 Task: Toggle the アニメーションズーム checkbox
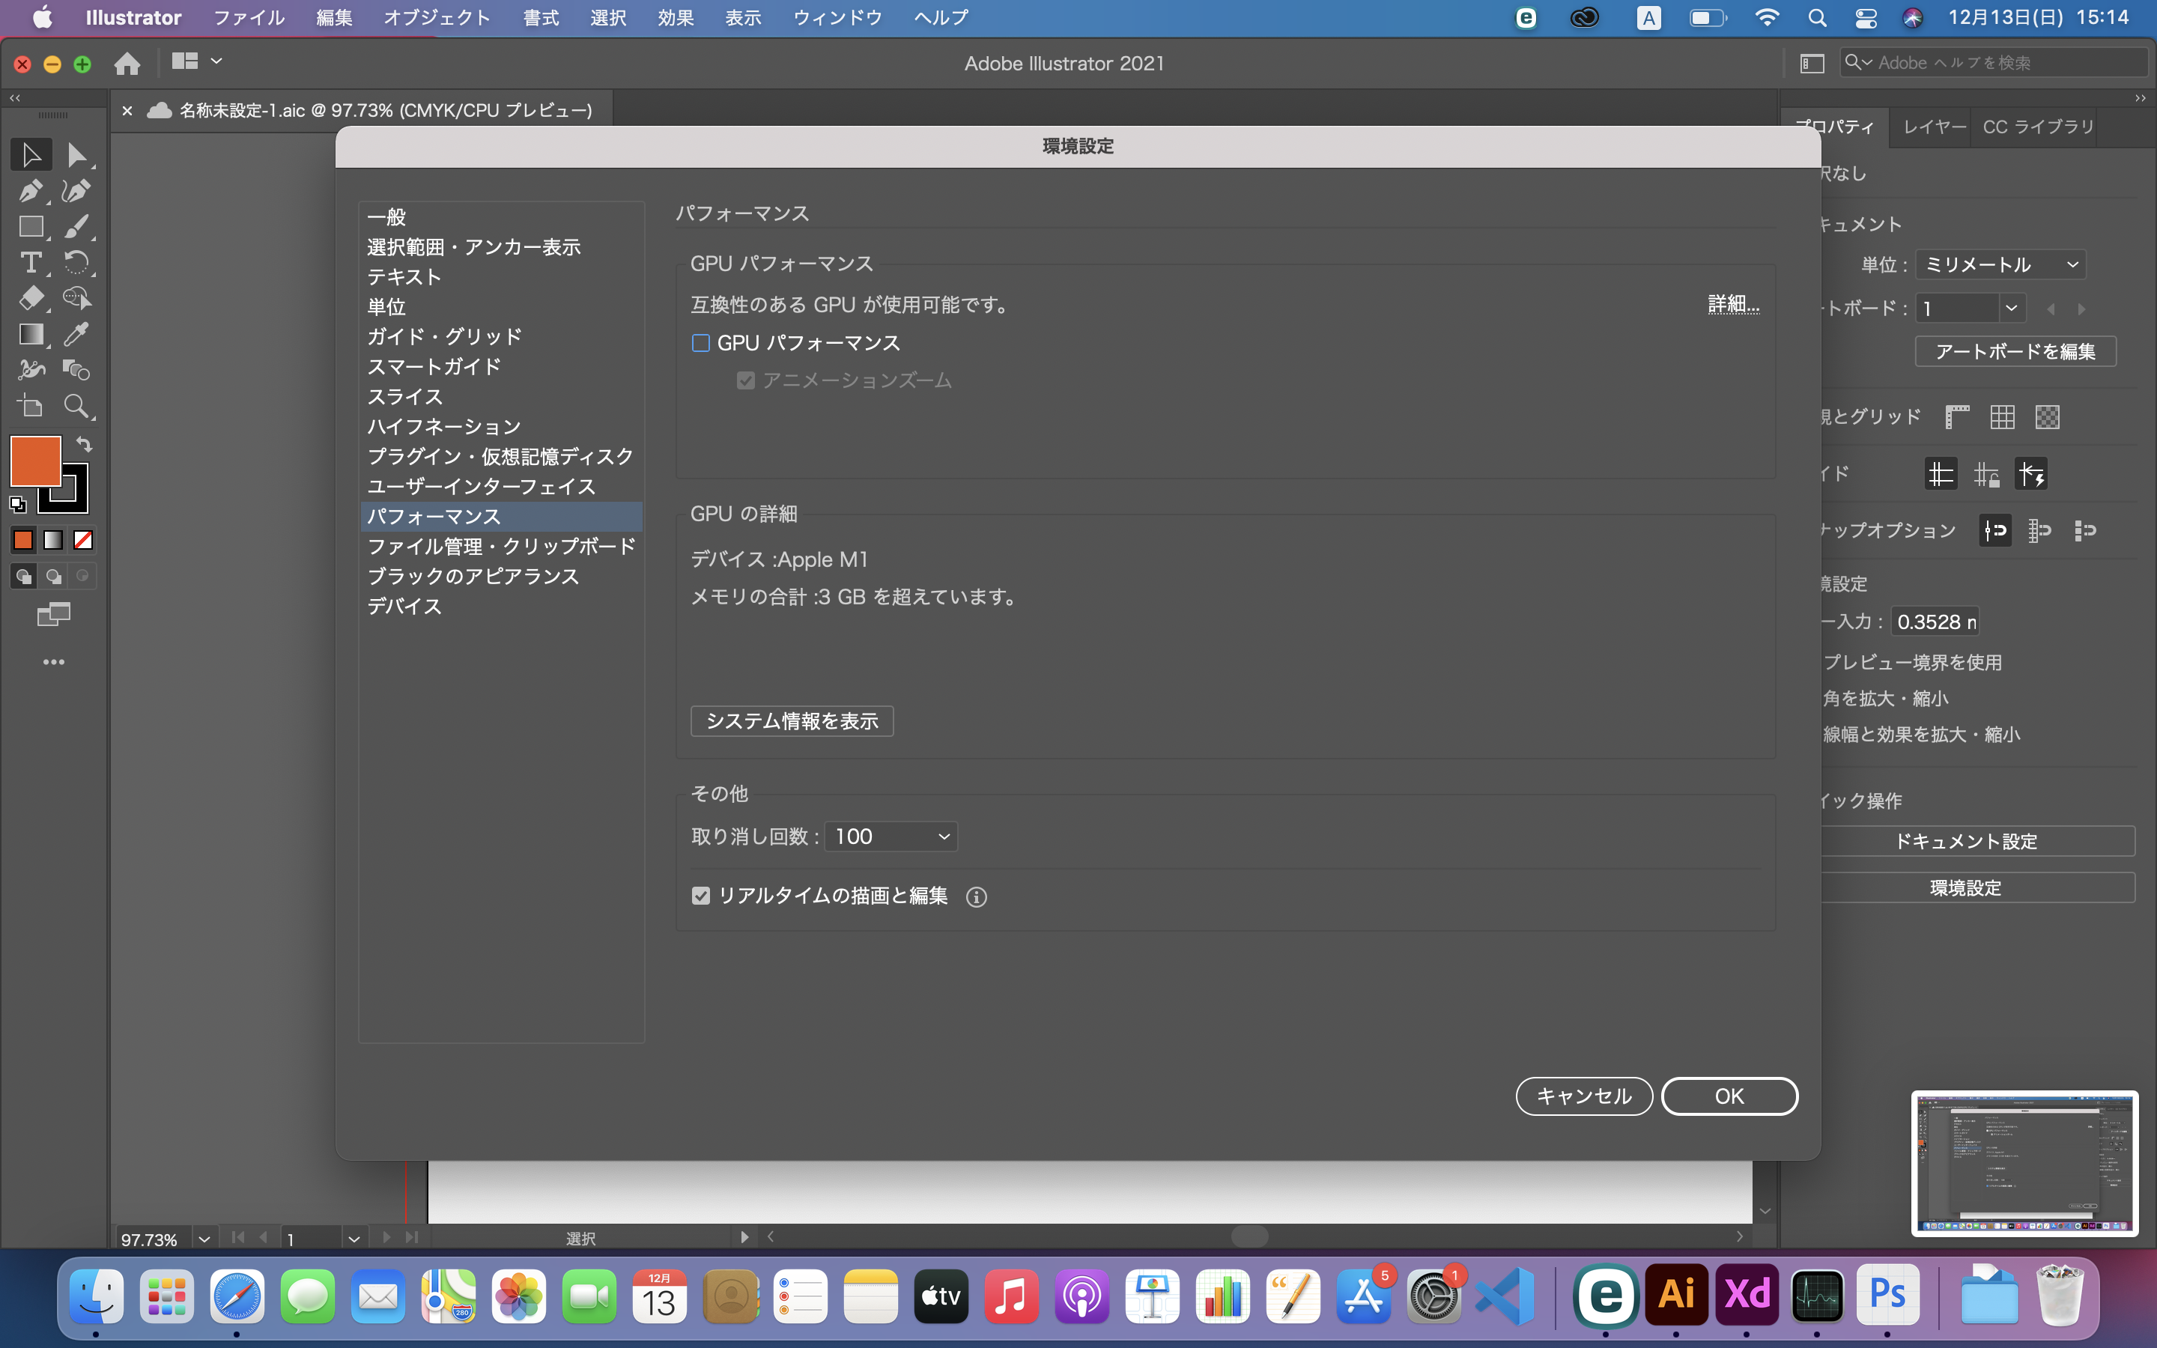click(x=745, y=380)
